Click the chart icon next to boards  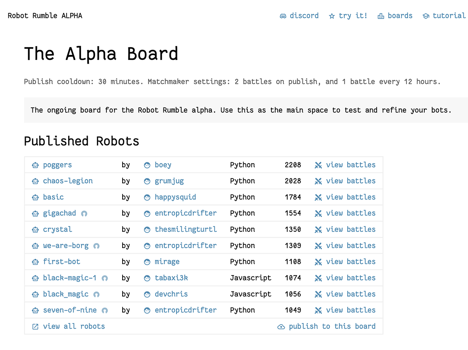[381, 16]
